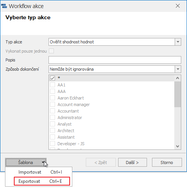Click scroll up arrow in roles list
The image size is (187, 189).
177,78
